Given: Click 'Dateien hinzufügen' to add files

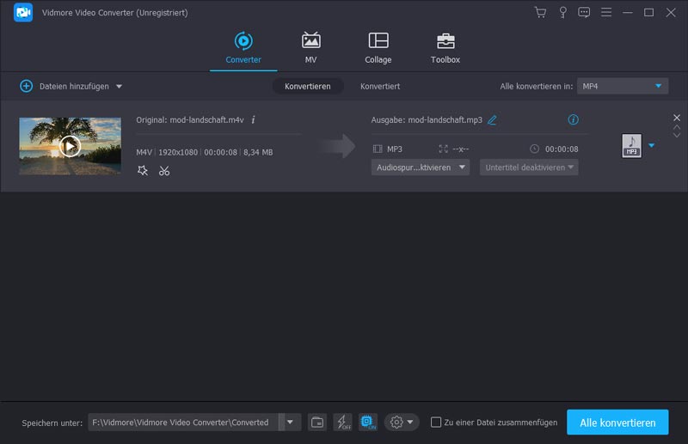Looking at the screenshot, I should (x=71, y=86).
